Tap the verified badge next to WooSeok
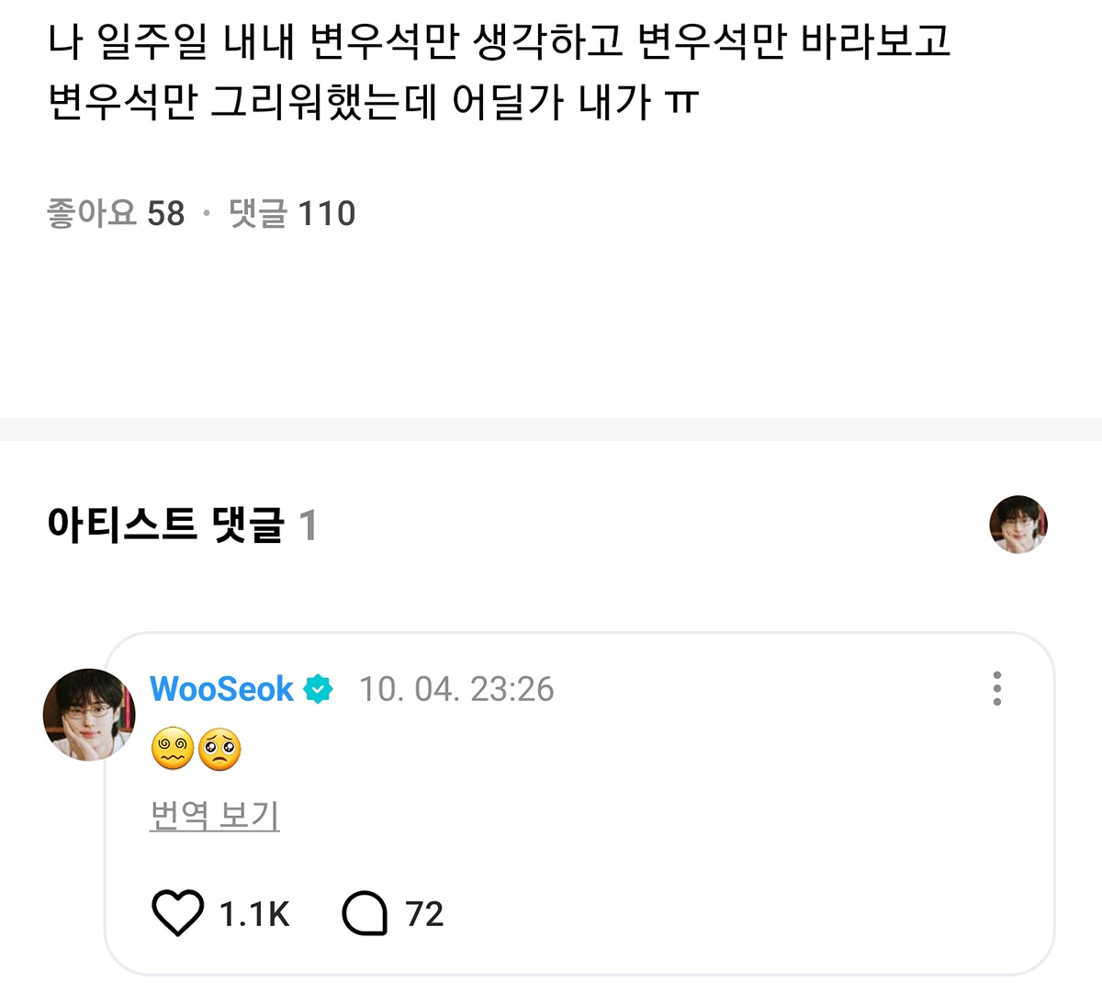1102x994 pixels. point(319,689)
